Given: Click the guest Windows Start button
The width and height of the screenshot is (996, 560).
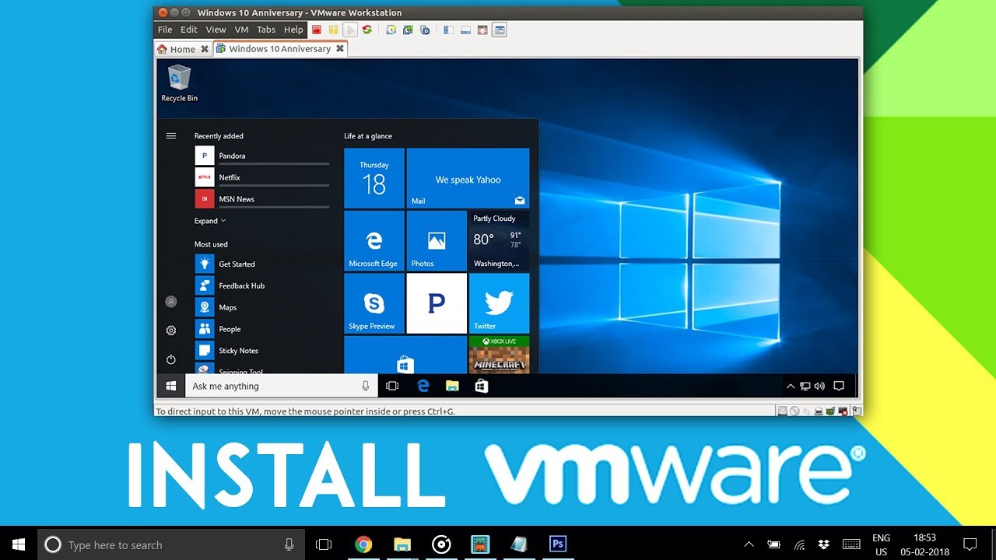Looking at the screenshot, I should coord(170,386).
